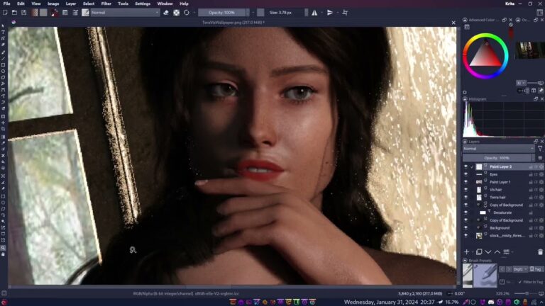Select the Crop tool
This screenshot has height=306, width=545.
pos(3,129)
